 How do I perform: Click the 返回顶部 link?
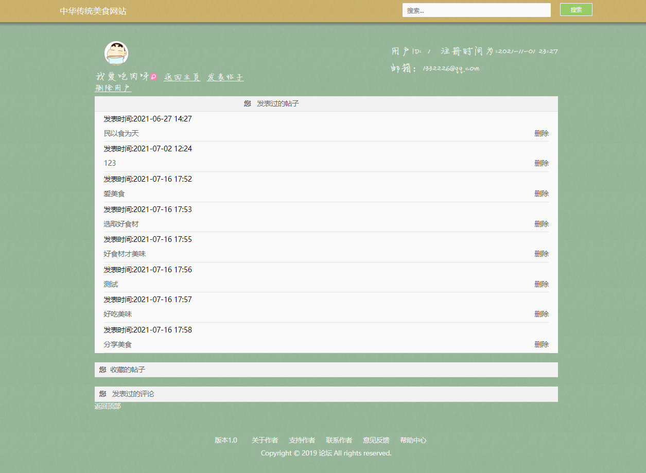pyautogui.click(x=107, y=406)
